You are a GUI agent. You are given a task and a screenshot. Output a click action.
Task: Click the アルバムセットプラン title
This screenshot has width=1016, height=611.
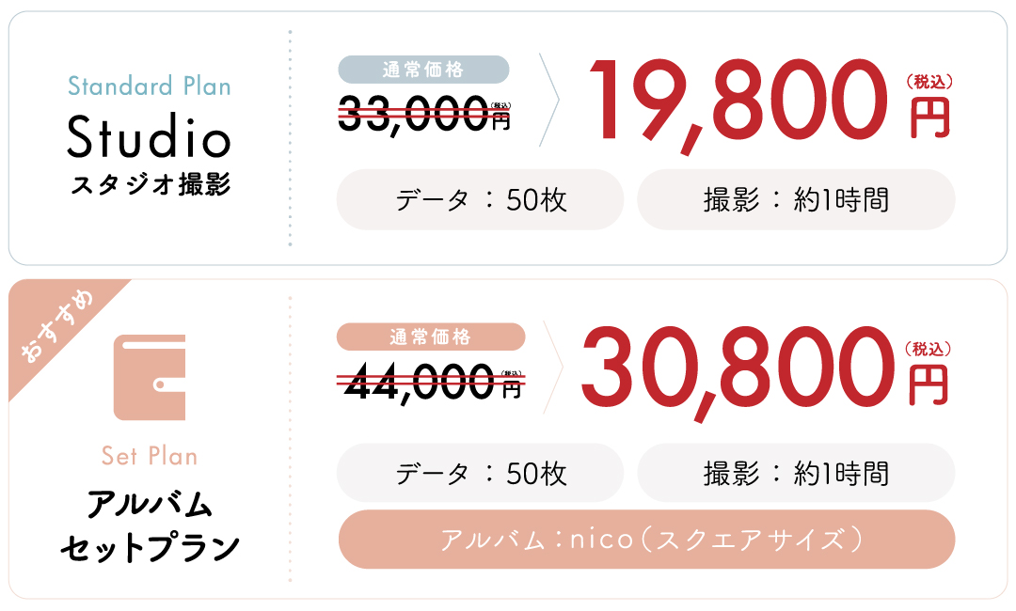click(x=150, y=525)
